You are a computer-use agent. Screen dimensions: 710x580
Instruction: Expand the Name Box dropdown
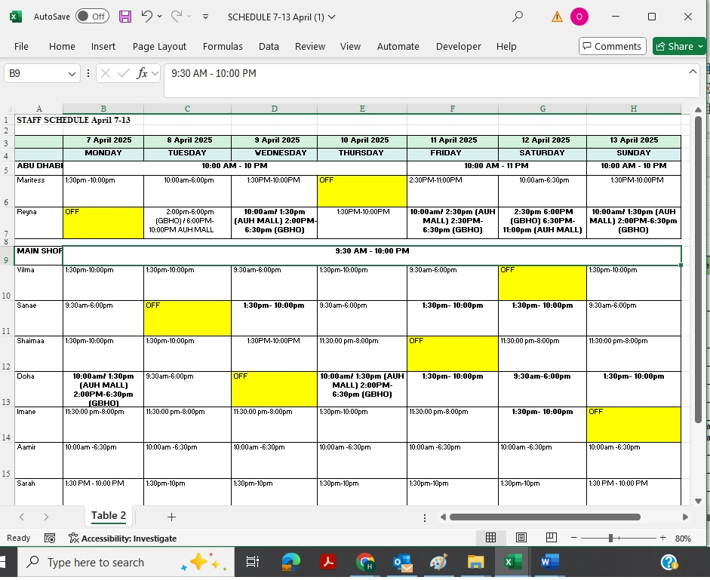(x=72, y=74)
